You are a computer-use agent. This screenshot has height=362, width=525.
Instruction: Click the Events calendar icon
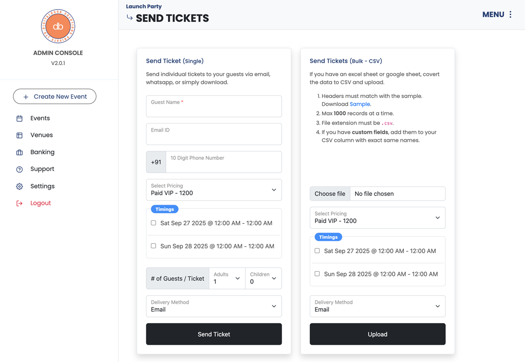click(19, 118)
